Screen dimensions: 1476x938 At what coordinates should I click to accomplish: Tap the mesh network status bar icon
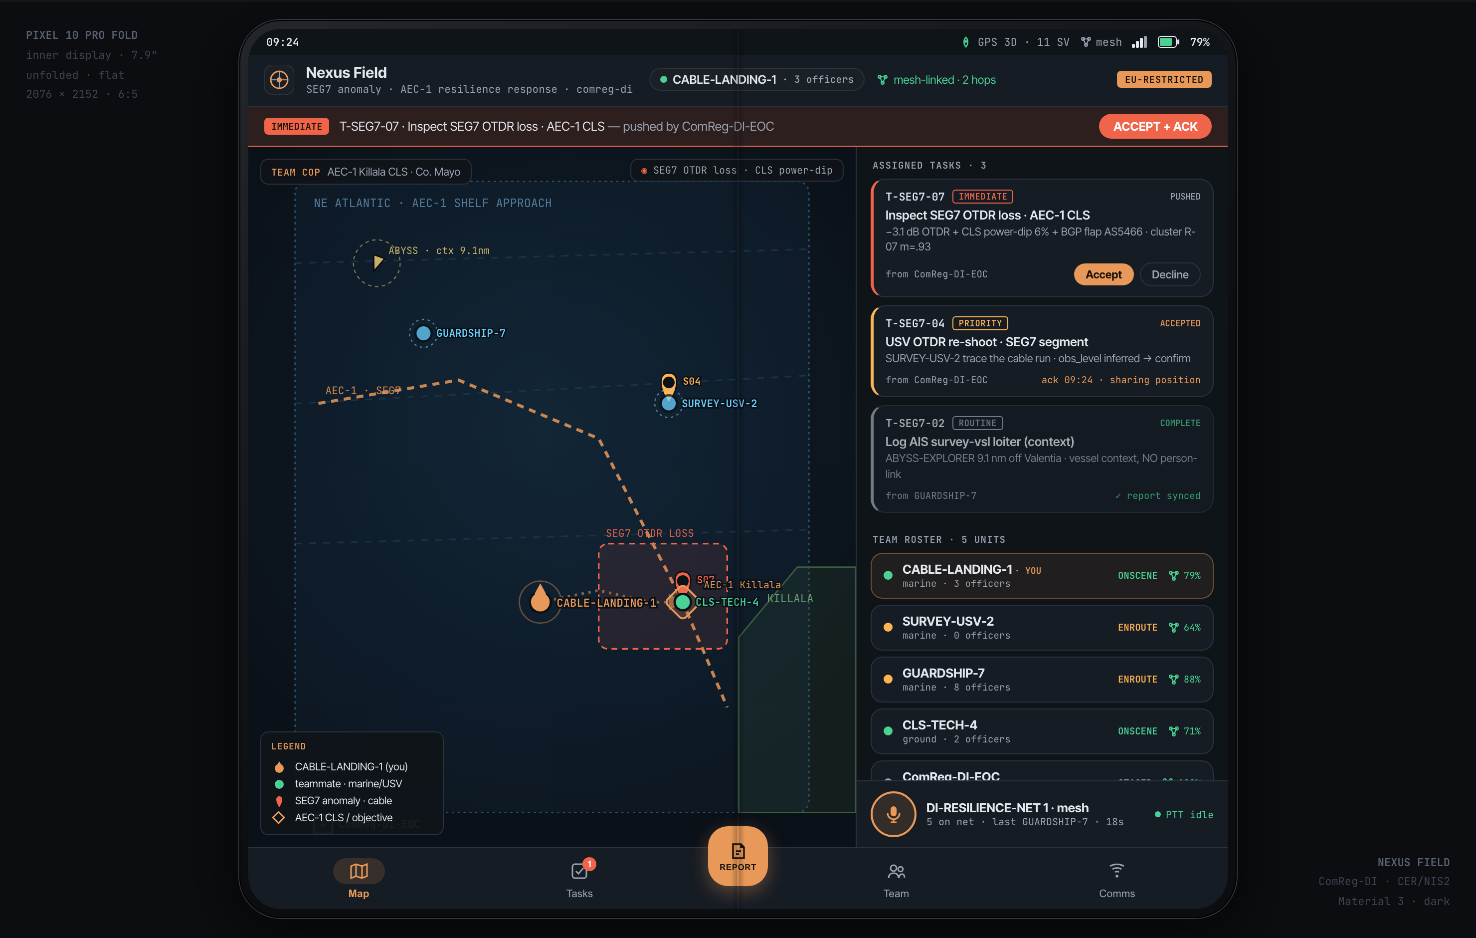coord(1086,42)
